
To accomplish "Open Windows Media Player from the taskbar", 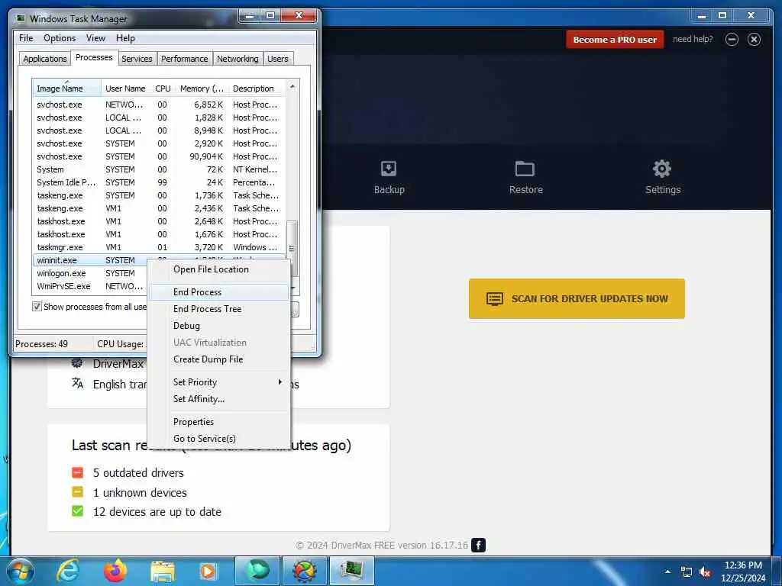I will coord(208,571).
